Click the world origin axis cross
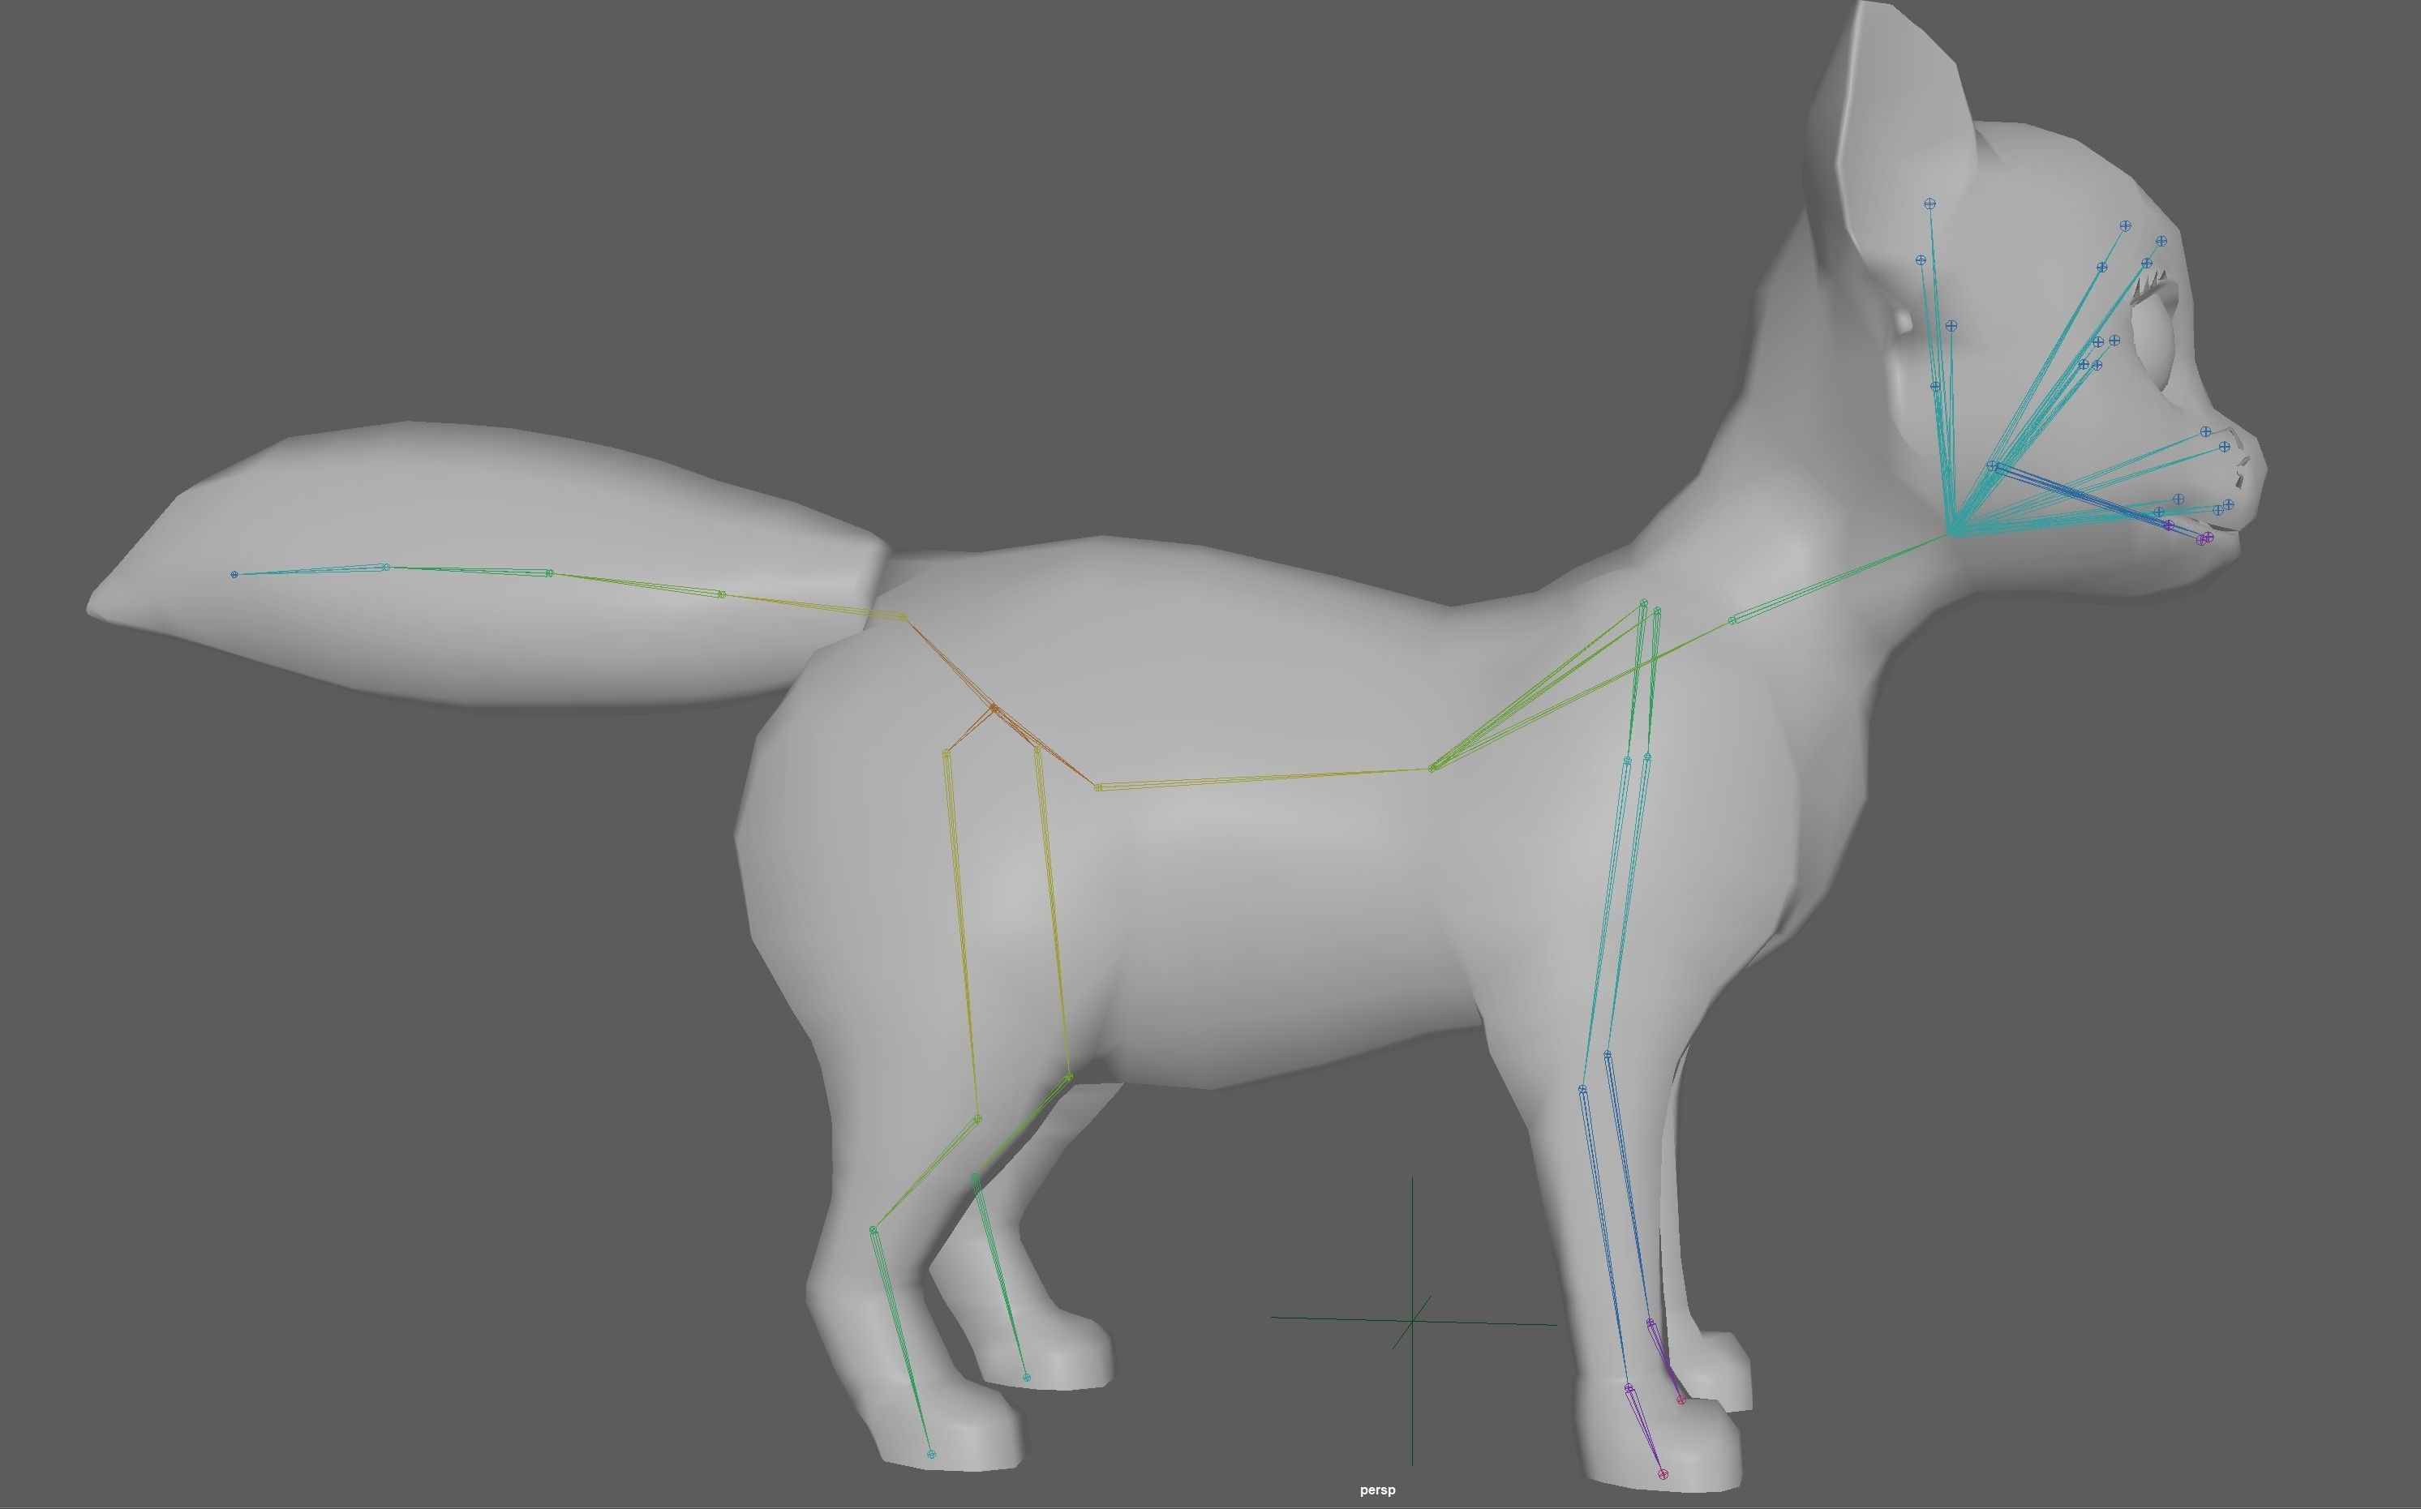 pos(1412,1320)
